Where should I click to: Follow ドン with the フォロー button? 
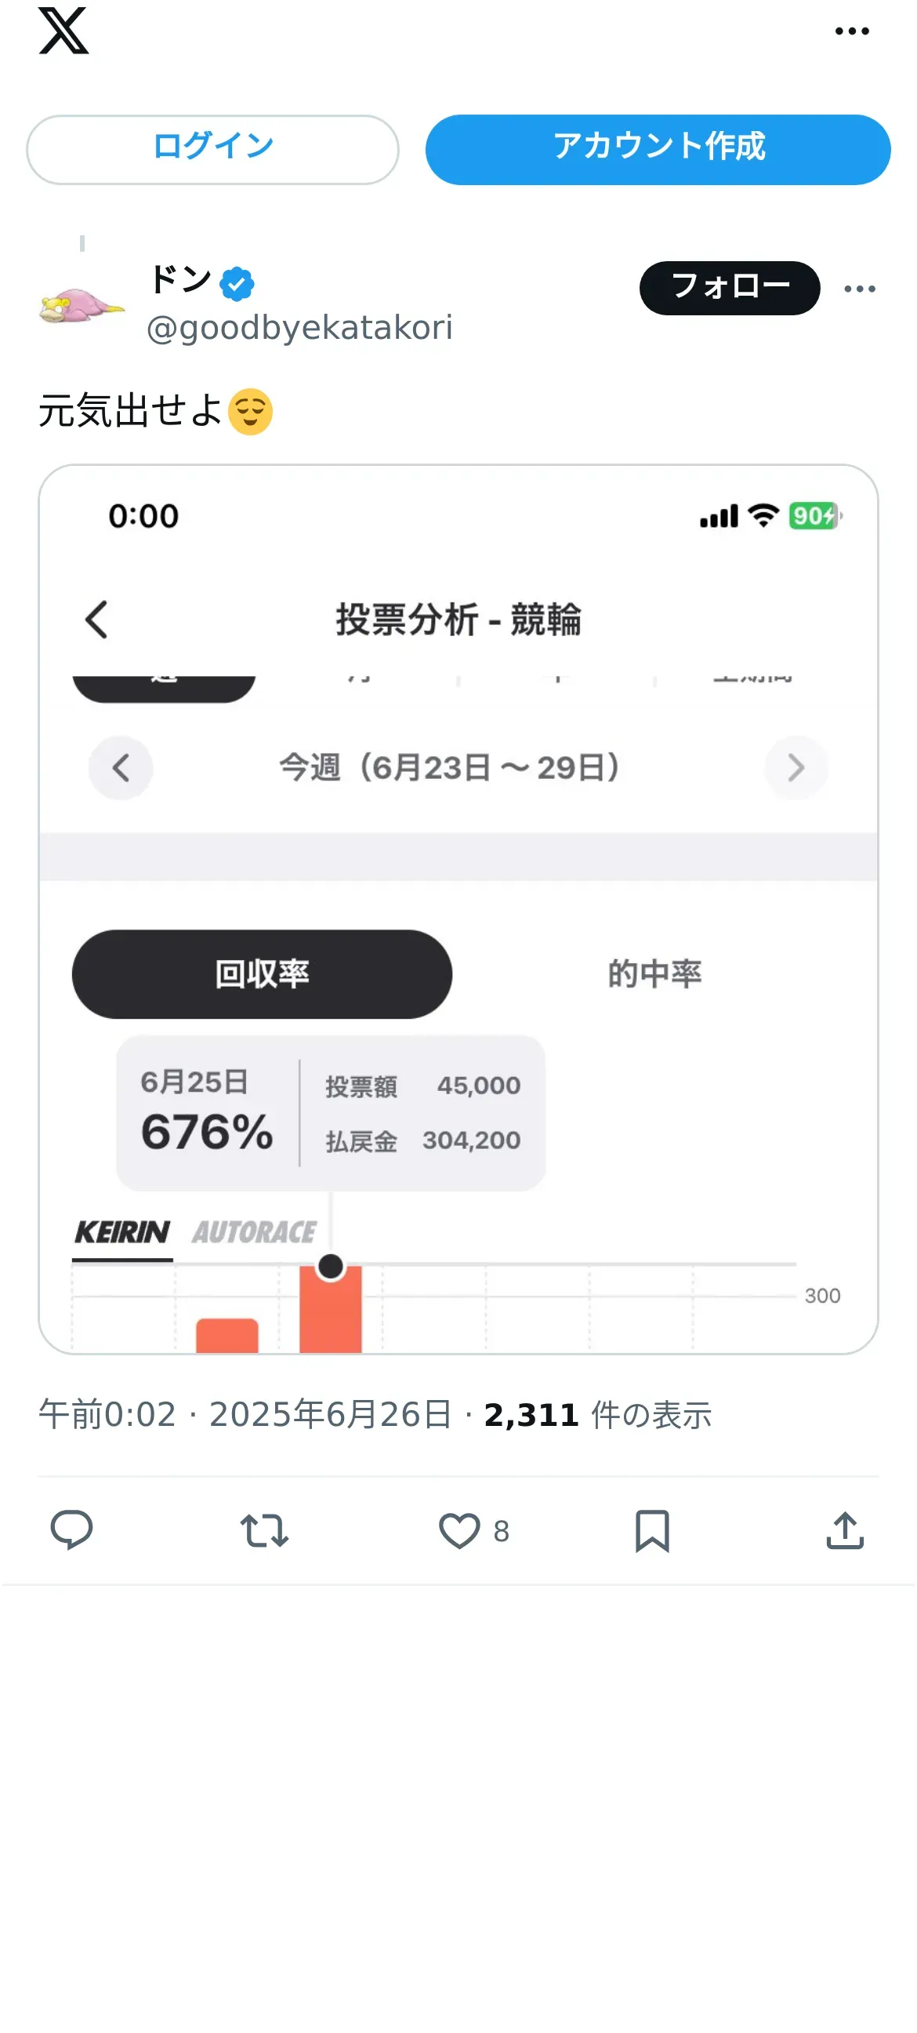coord(730,288)
